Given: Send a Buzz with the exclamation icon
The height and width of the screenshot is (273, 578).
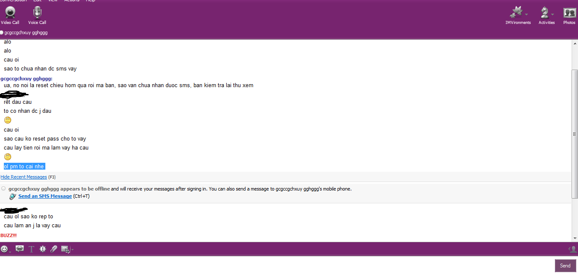Looking at the screenshot, I should [42, 249].
